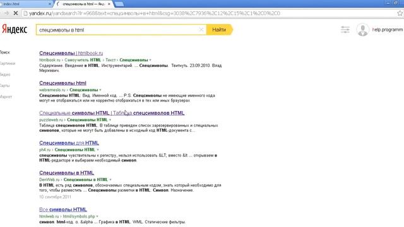Close the 'спецсимволы в html' browser tab
Screen dimensions: 404x227
pos(109,4)
